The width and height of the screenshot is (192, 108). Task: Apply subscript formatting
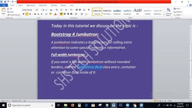38,14
